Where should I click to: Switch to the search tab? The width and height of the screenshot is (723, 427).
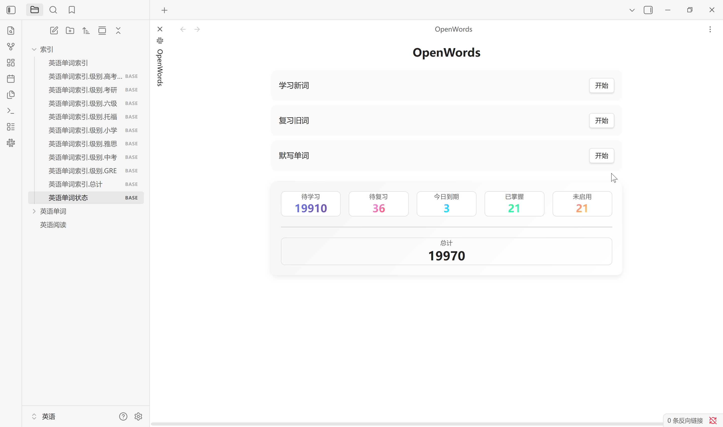[53, 10]
